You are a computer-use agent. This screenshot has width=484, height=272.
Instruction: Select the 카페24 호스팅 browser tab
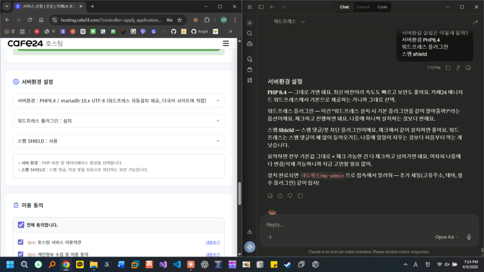pyautogui.click(x=49, y=6)
